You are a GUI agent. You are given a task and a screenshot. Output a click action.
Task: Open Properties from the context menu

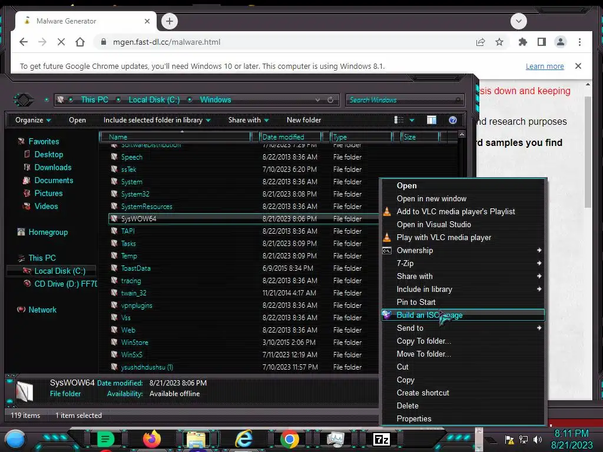click(x=463, y=418)
